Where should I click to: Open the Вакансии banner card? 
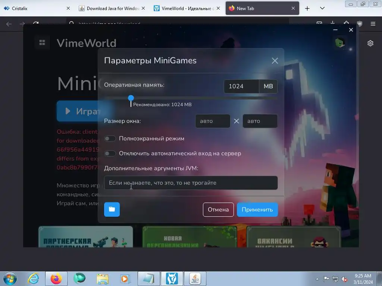(x=294, y=236)
